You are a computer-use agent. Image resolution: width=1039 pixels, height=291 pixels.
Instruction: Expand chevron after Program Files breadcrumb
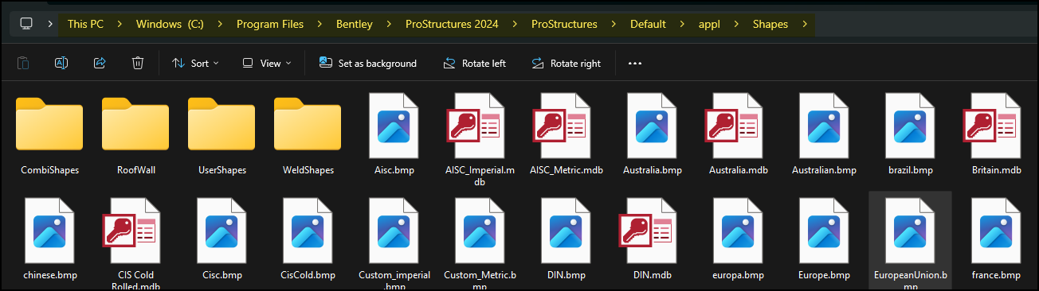coord(320,24)
